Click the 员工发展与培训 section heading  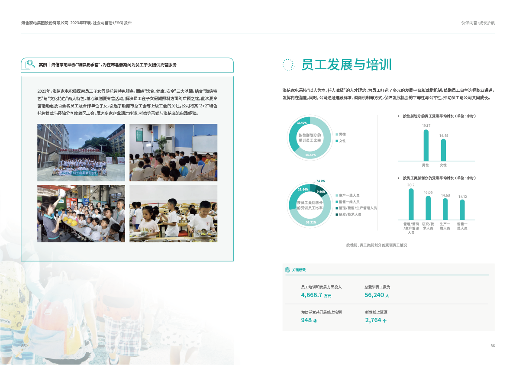tap(346, 65)
